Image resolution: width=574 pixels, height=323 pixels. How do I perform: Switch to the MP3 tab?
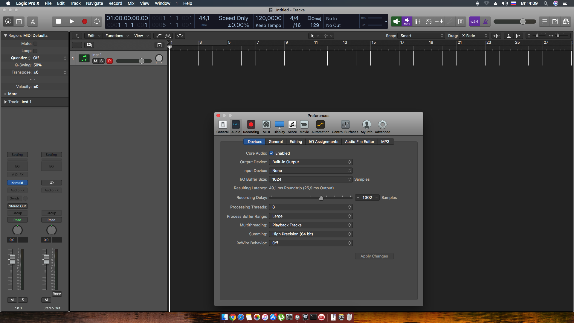(x=385, y=142)
